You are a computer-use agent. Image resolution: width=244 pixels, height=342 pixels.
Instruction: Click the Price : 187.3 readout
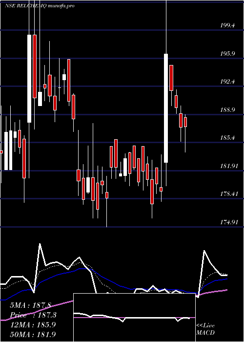33,315
